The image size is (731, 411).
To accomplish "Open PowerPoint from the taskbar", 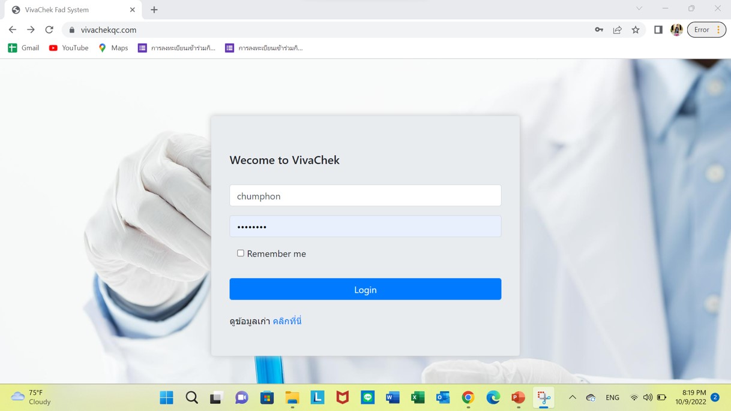I will point(519,397).
